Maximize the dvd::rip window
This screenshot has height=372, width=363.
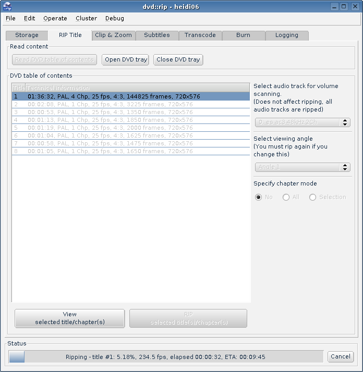click(x=344, y=6)
